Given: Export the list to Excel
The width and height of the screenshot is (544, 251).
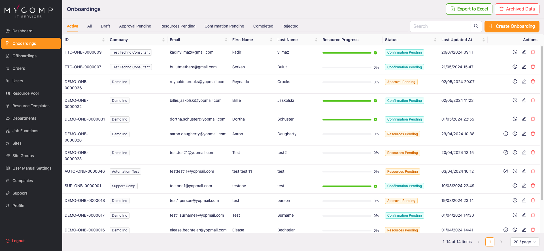Looking at the screenshot, I should 469,9.
